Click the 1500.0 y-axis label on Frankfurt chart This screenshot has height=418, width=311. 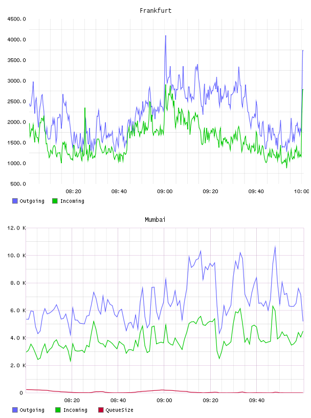pyautogui.click(x=16, y=142)
